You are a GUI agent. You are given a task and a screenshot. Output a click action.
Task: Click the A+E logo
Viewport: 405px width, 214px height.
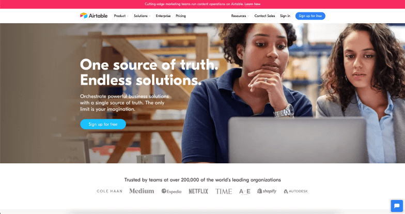tap(245, 191)
